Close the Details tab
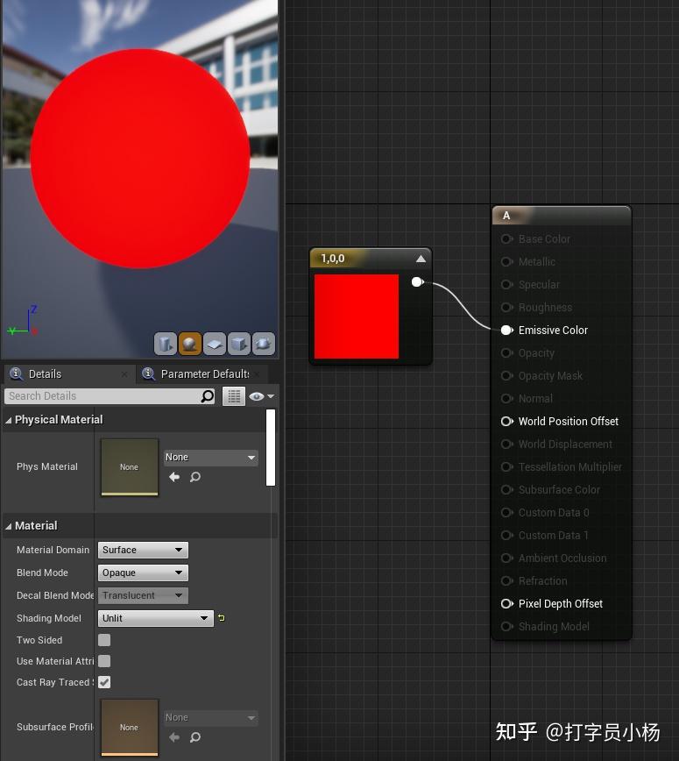 tap(124, 374)
